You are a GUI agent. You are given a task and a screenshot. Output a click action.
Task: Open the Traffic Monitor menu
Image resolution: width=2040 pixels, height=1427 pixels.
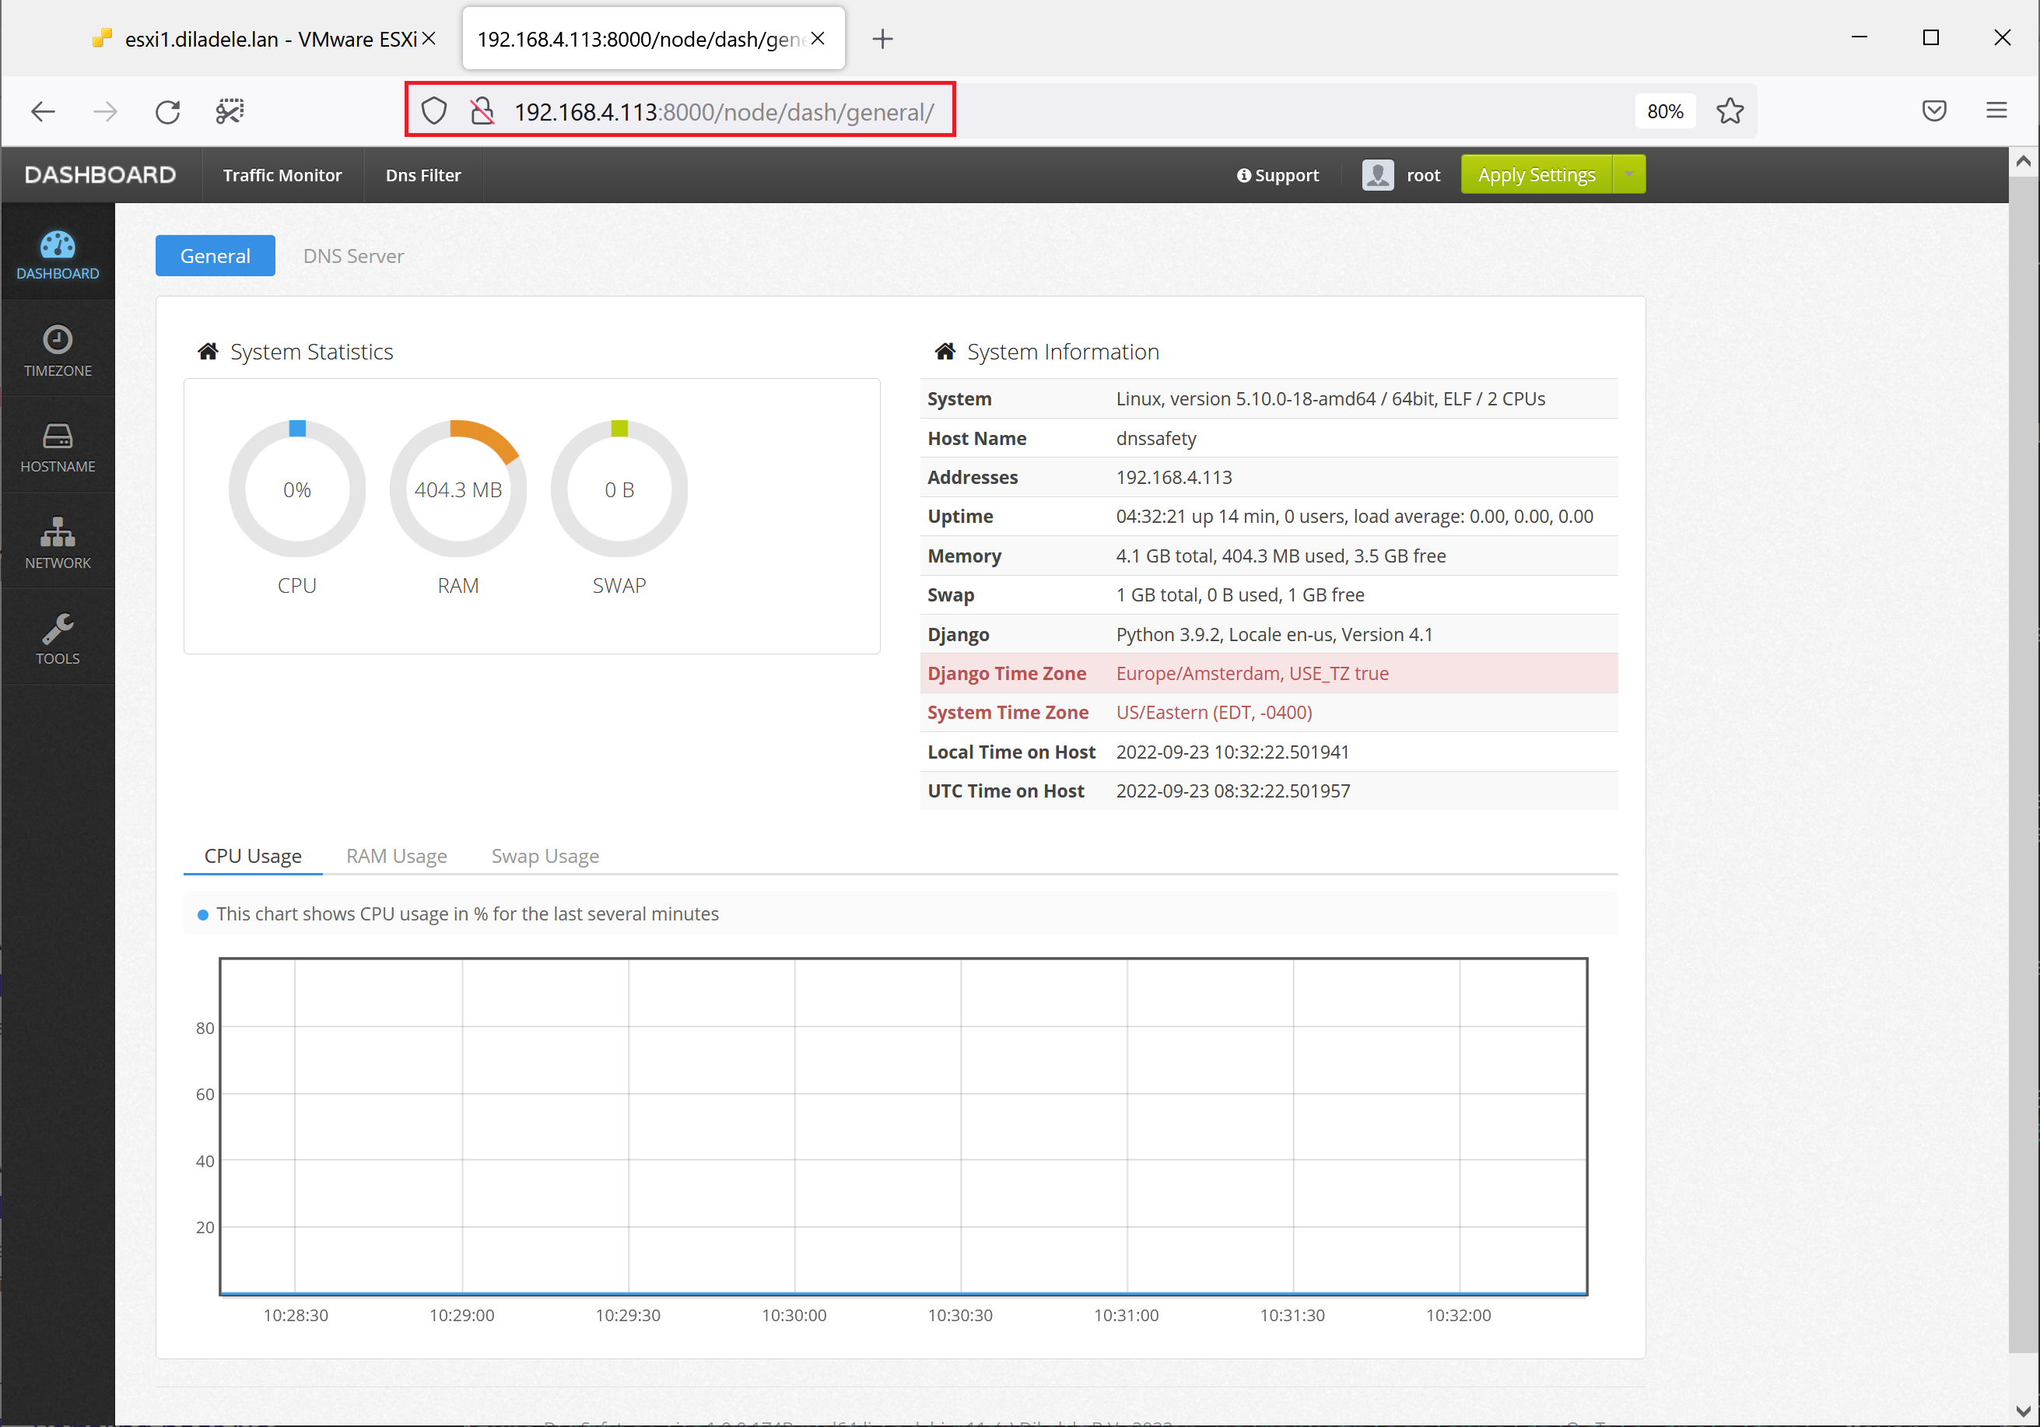coord(282,175)
